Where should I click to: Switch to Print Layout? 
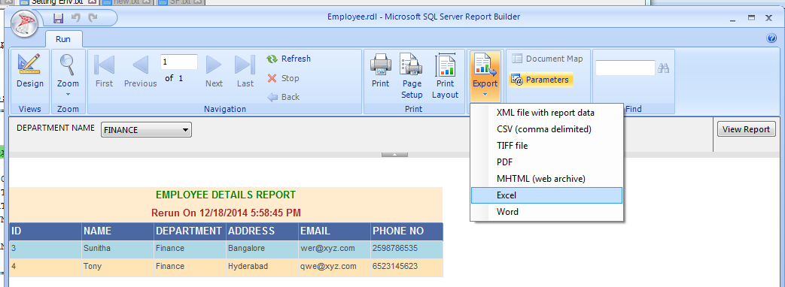(x=445, y=76)
